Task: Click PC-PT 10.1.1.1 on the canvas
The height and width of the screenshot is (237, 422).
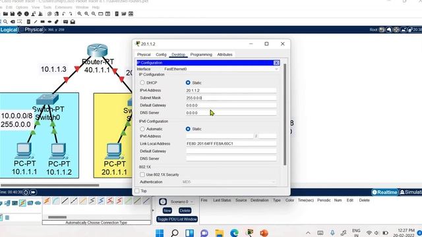Action: 24,151
